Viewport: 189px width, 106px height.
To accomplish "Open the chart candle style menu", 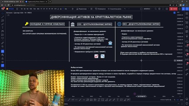I will [x=73, y=9].
